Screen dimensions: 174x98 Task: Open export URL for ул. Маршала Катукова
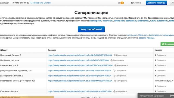[x=79, y=76]
